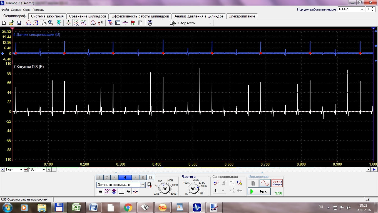The image size is (378, 213).
Task: Click the crossed red-green waveform overlay icon
Action: [x=68, y=23]
